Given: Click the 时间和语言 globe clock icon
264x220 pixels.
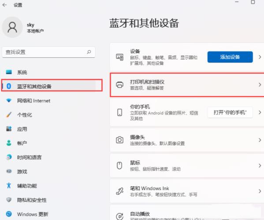Looking at the screenshot, I should (x=9, y=157).
